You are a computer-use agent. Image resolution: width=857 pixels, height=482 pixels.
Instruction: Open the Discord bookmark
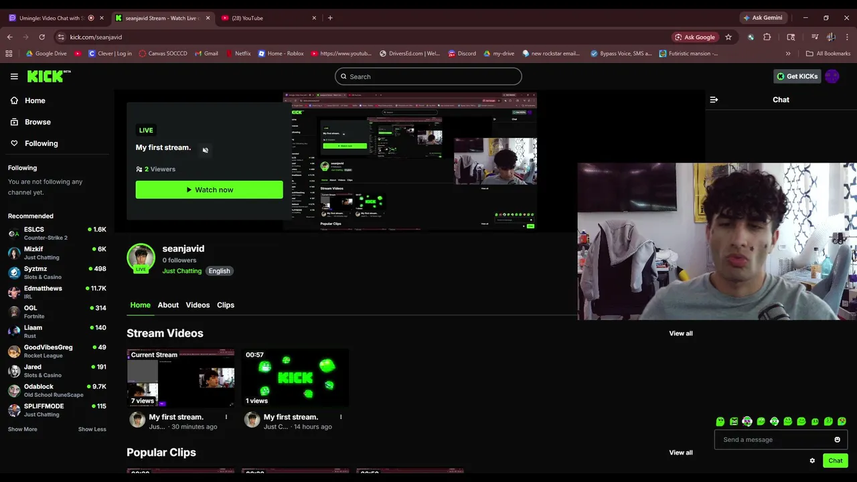click(462, 54)
